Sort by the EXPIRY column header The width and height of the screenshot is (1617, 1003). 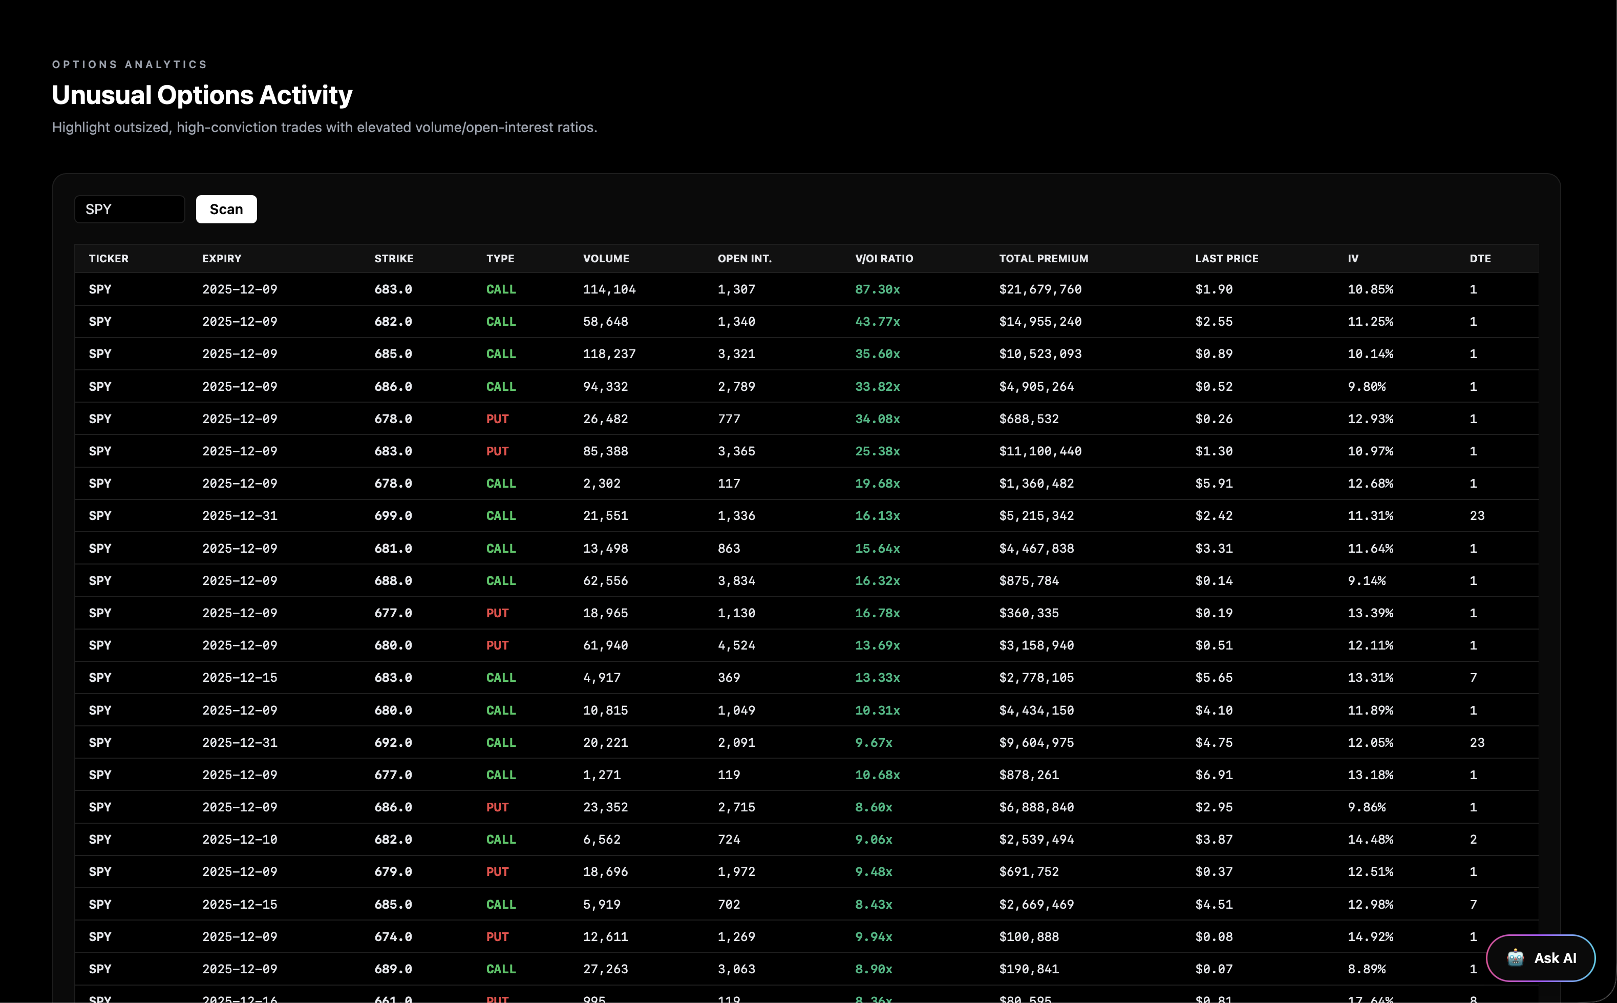click(x=221, y=259)
